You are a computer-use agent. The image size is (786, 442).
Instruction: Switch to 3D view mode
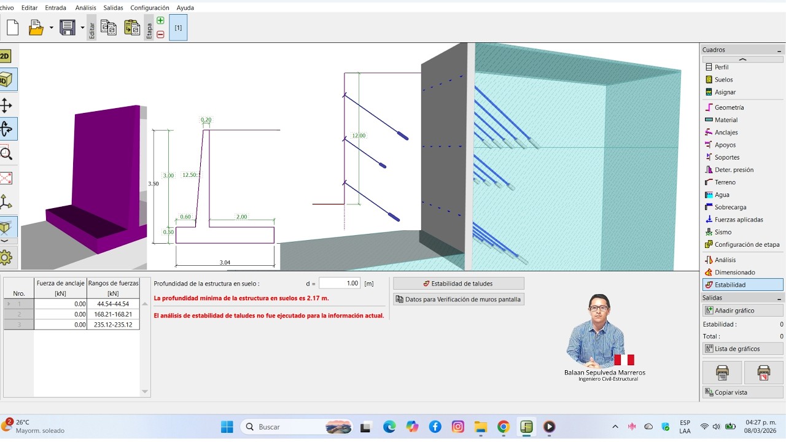coord(7,79)
